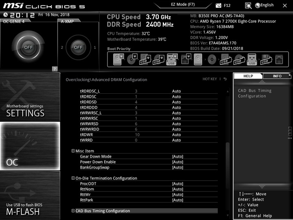
Task: Edit the tRDRDSD Auto value field
Action: tap(176, 102)
